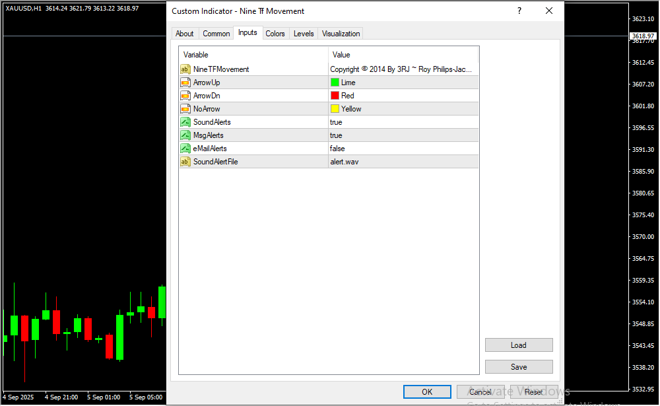This screenshot has height=406, width=660.
Task: Go to the Levels tab
Action: pyautogui.click(x=304, y=34)
